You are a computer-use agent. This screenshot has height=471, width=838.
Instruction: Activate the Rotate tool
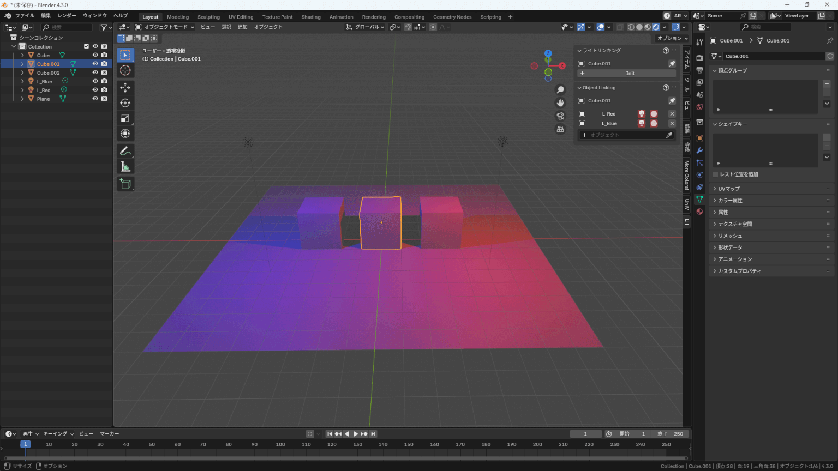click(125, 102)
